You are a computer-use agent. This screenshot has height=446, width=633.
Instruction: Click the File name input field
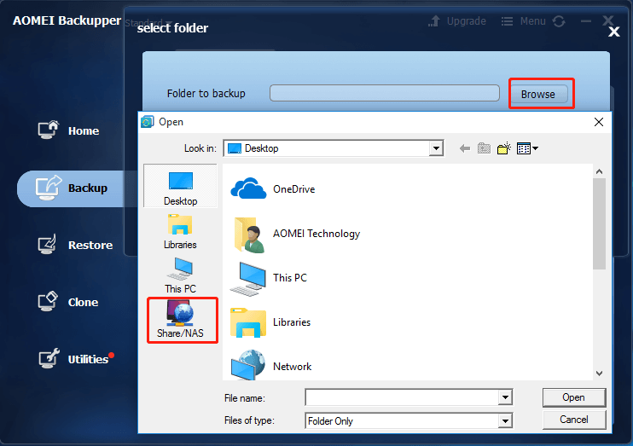tap(402, 397)
